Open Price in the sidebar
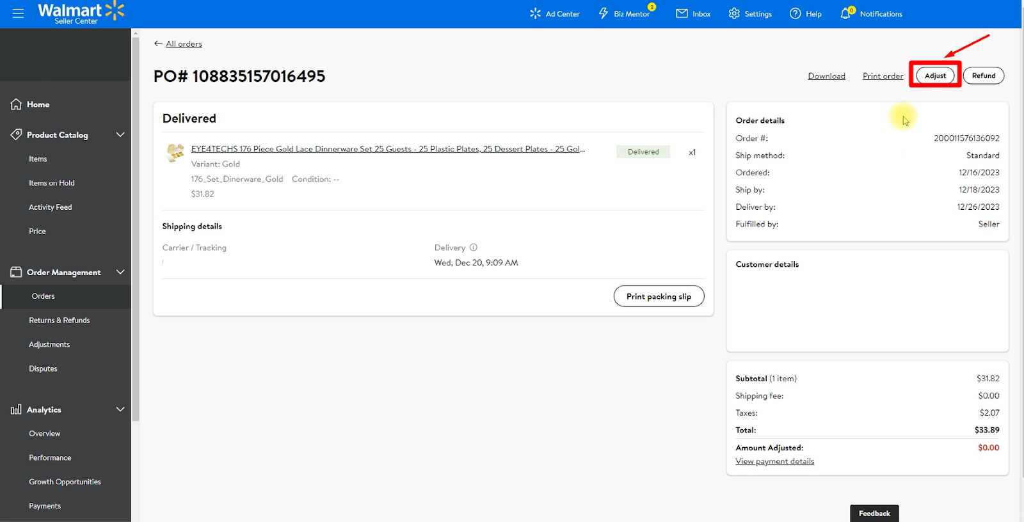This screenshot has height=522, width=1024. pos(37,231)
